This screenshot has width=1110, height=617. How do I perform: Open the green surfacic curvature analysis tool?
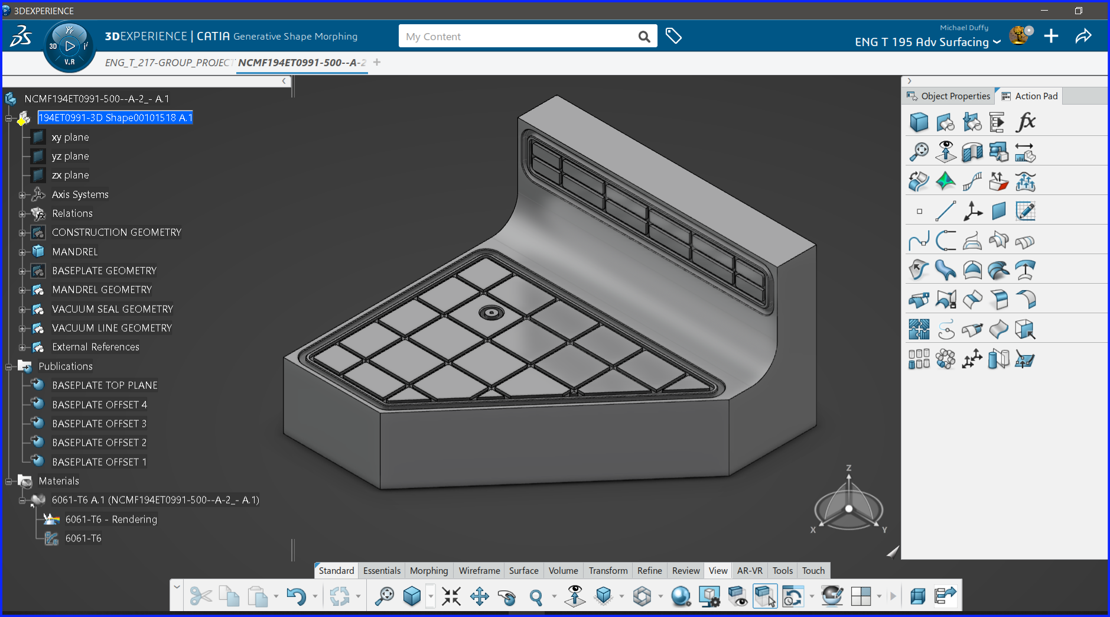click(x=945, y=181)
